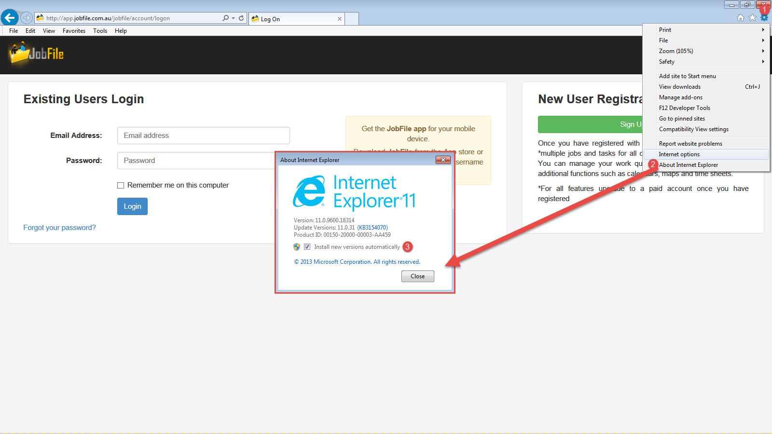Viewport: 772px width, 434px height.
Task: Expand the Zoom (105%) submenu
Action: coord(706,51)
